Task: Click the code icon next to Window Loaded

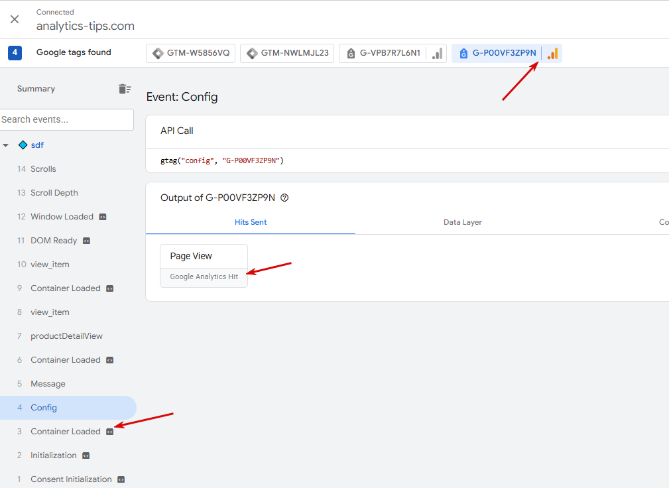Action: (x=103, y=217)
